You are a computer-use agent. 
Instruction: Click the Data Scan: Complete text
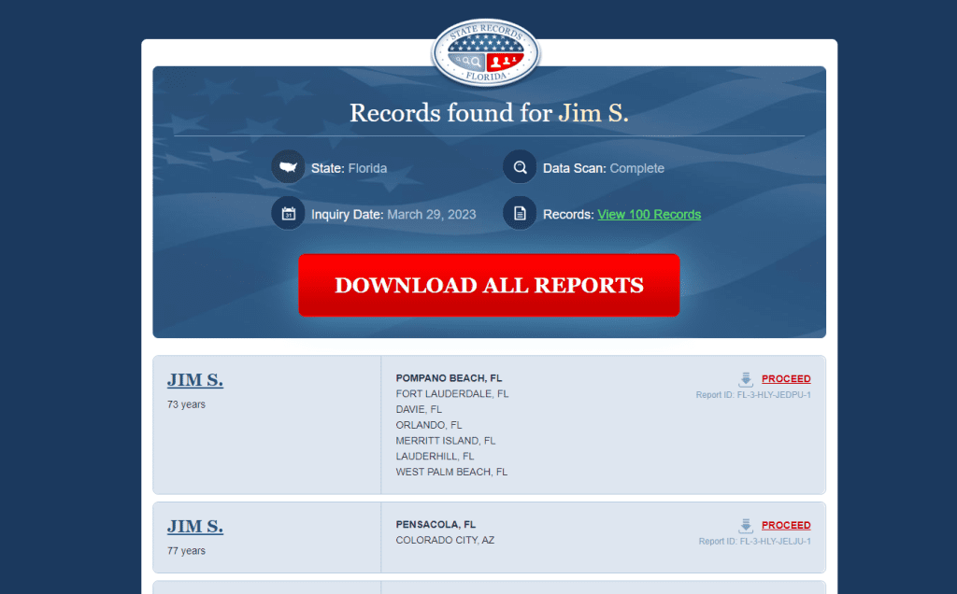(x=604, y=168)
